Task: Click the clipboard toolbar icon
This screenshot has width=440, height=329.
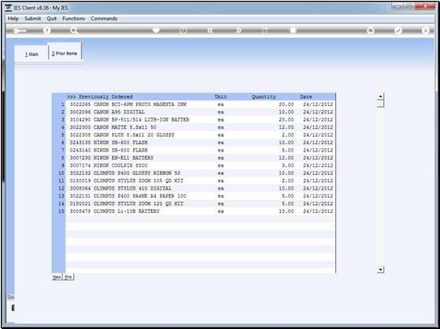Action: click(x=293, y=30)
